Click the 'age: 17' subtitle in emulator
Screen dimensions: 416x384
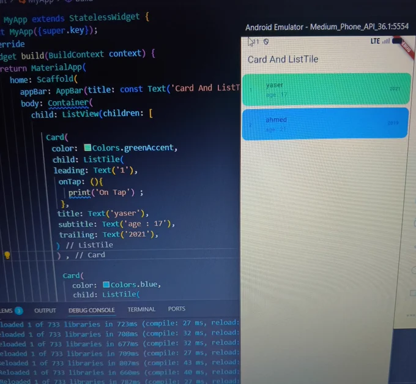tap(277, 95)
